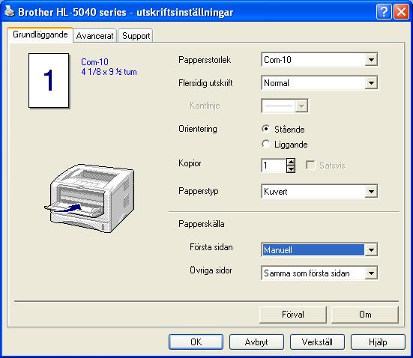Open the Övriga sidor dropdown

point(319,273)
